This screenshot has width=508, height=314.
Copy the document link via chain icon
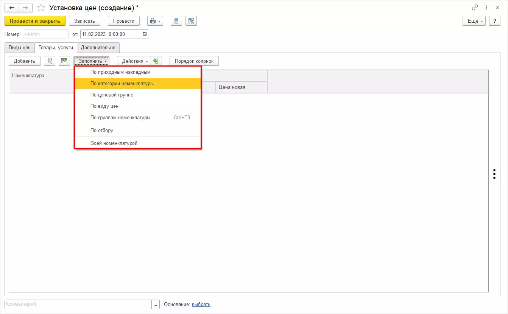[475, 8]
